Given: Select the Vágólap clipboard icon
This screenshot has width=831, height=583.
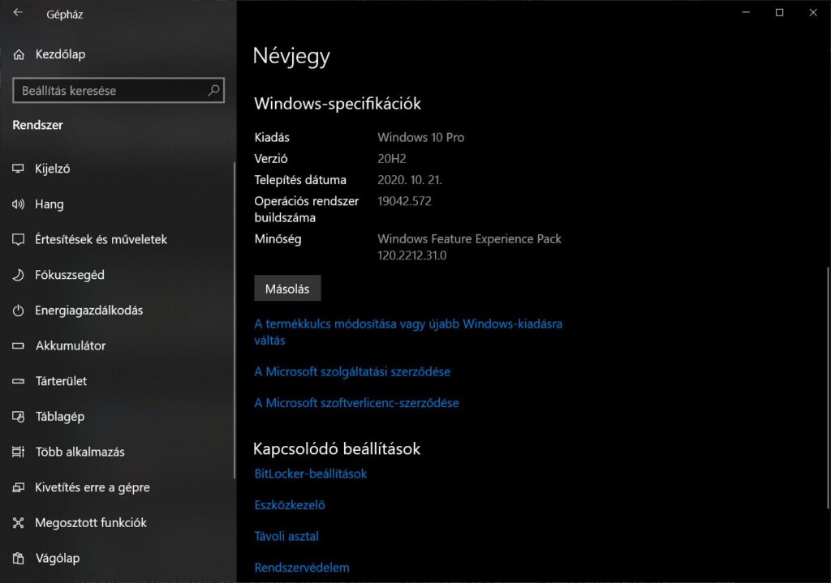Looking at the screenshot, I should pyautogui.click(x=18, y=558).
